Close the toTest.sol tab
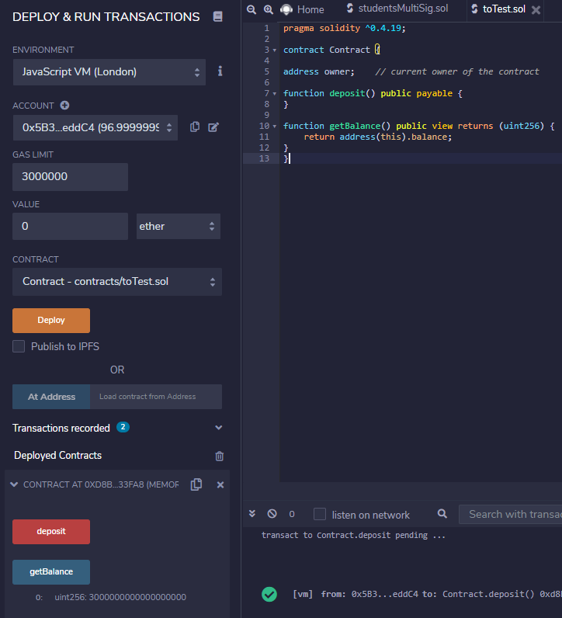This screenshot has width=562, height=618. (x=536, y=10)
